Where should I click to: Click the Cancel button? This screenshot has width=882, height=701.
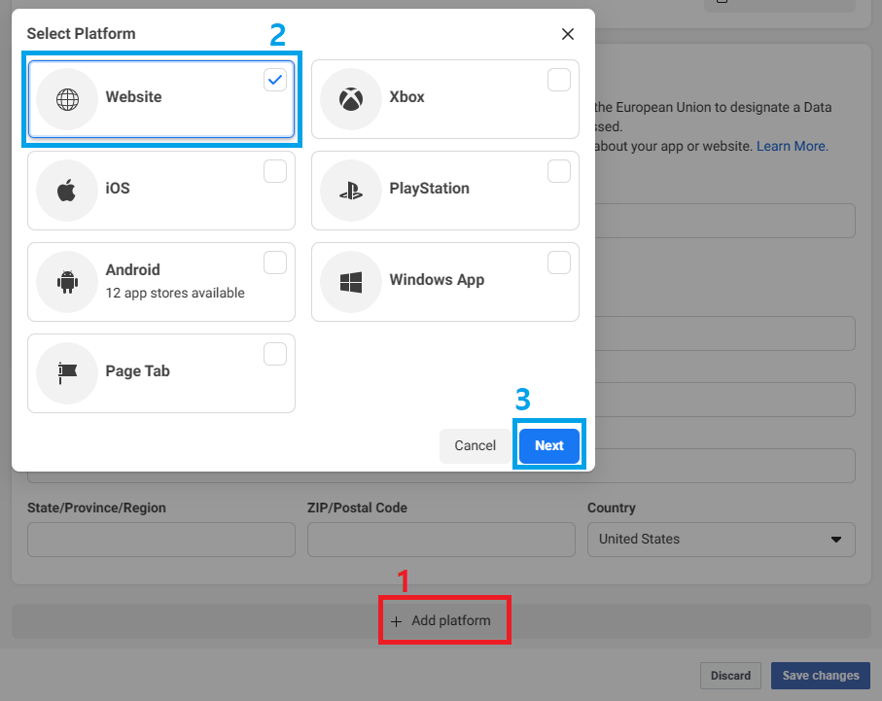coord(476,445)
